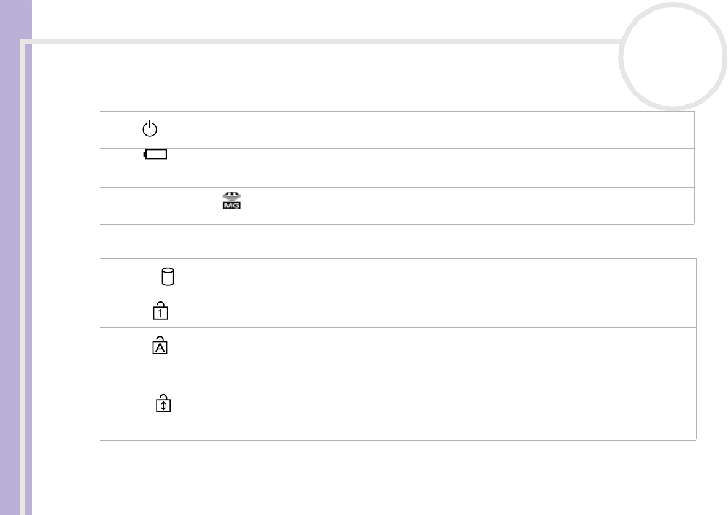Image resolution: width=728 pixels, height=515 pixels.
Task: Click the gray horizontal header line
Action: [323, 42]
